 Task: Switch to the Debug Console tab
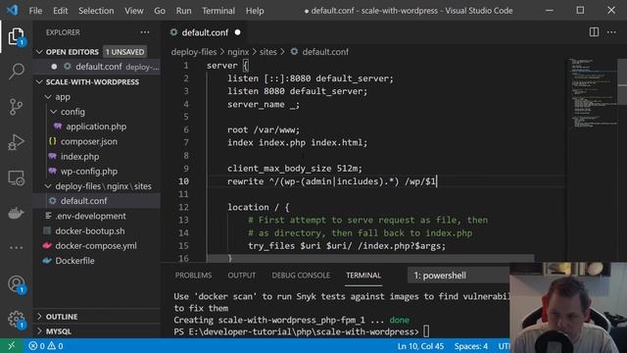[301, 276]
